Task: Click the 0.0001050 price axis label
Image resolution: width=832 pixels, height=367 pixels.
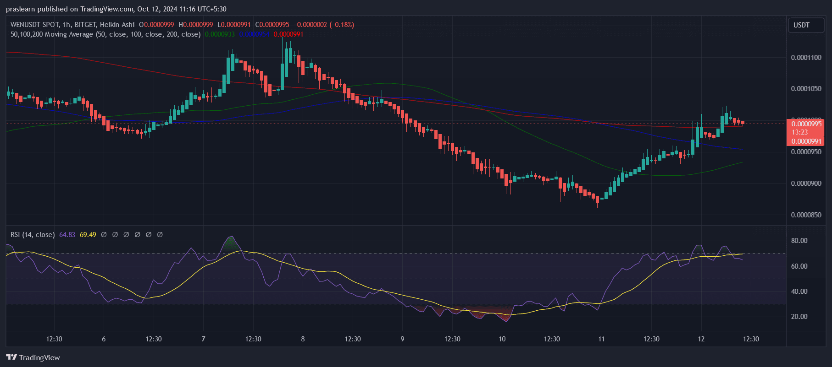Action: (x=806, y=89)
